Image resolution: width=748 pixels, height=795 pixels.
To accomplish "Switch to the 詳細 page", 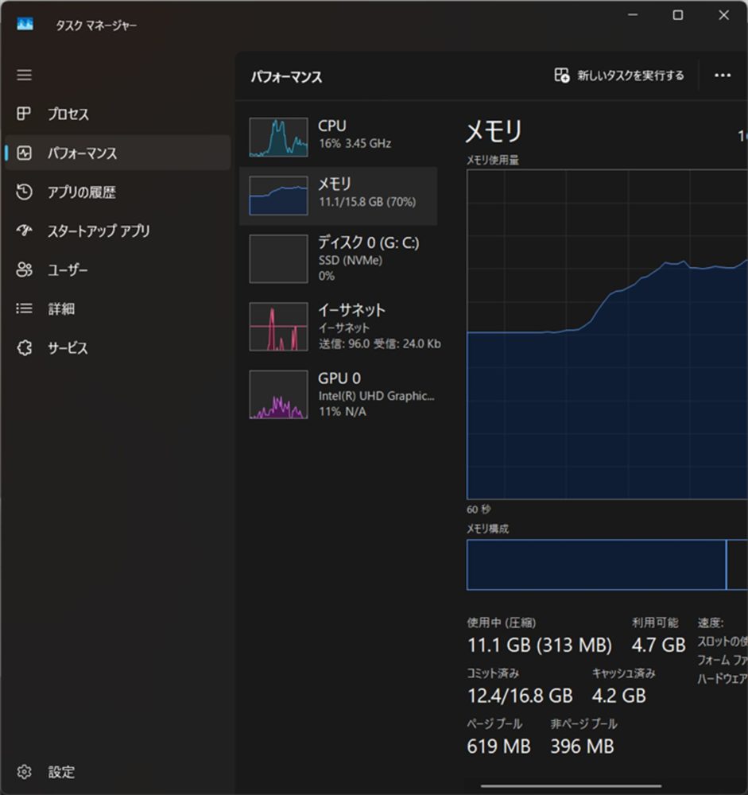I will [118, 308].
